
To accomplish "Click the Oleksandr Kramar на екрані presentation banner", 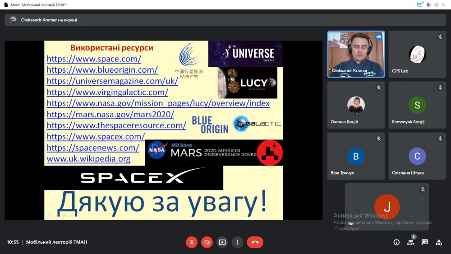I will tap(225, 20).
